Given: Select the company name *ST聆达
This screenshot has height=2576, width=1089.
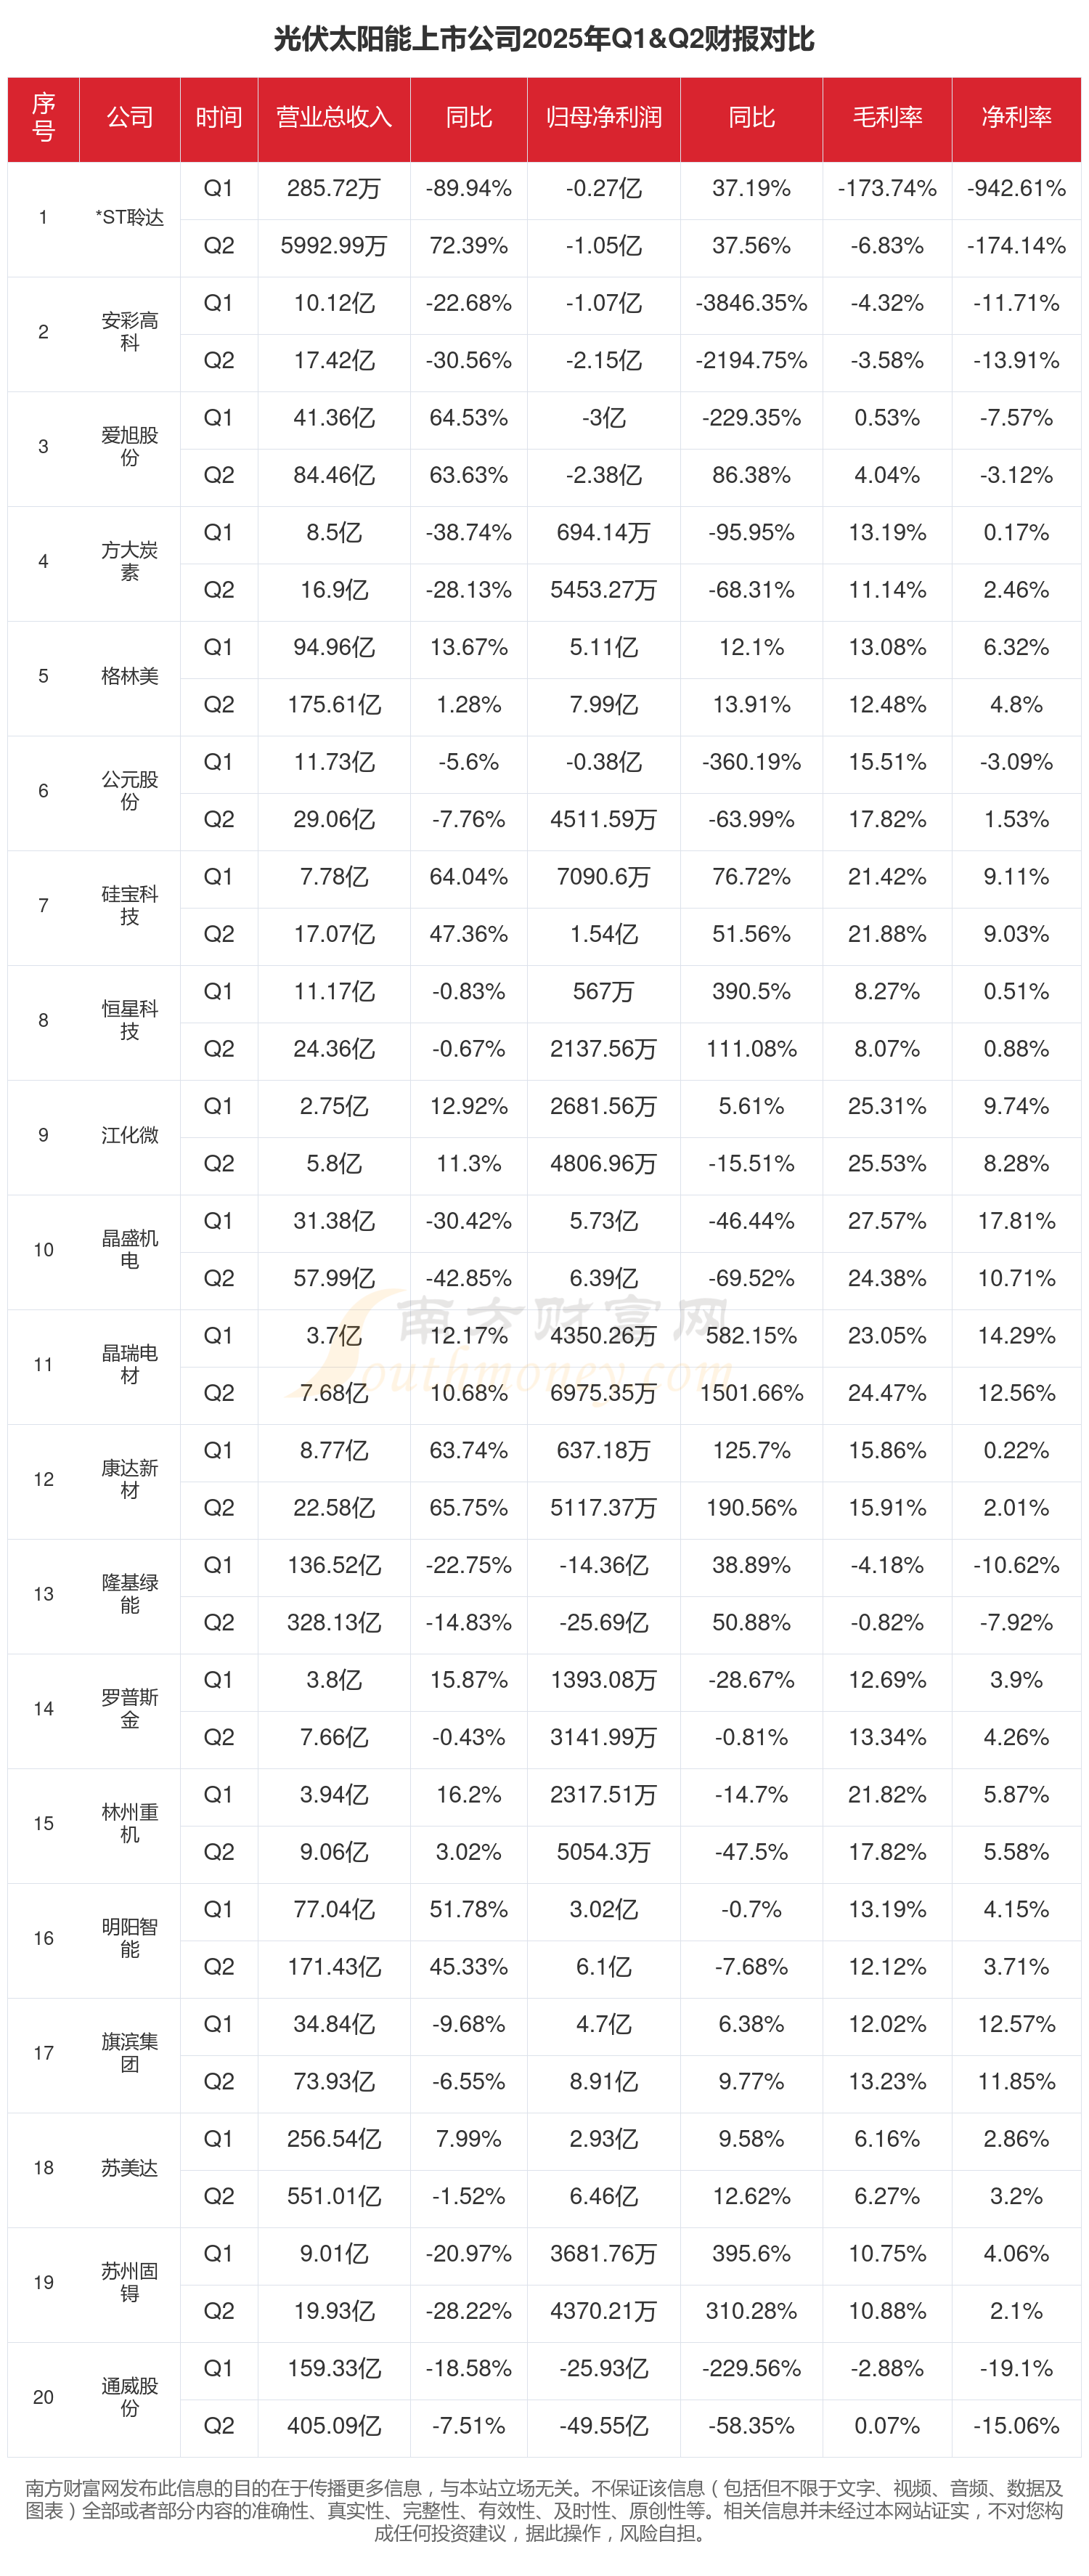Looking at the screenshot, I should click(130, 218).
